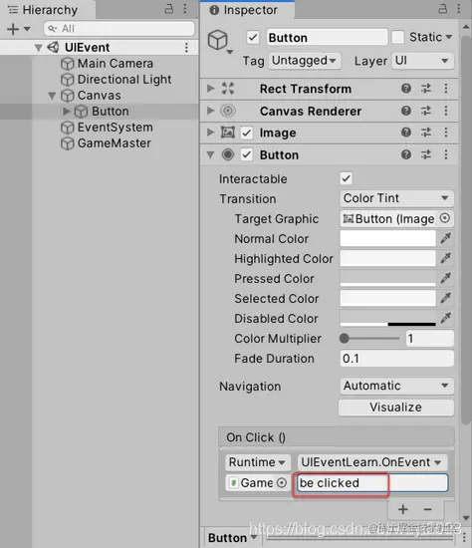
Task: Open Image component three-dot menu
Action: [x=446, y=133]
